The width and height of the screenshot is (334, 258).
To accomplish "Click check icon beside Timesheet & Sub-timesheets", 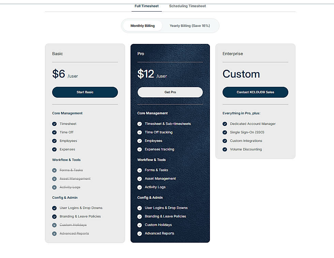I will coord(139,124).
